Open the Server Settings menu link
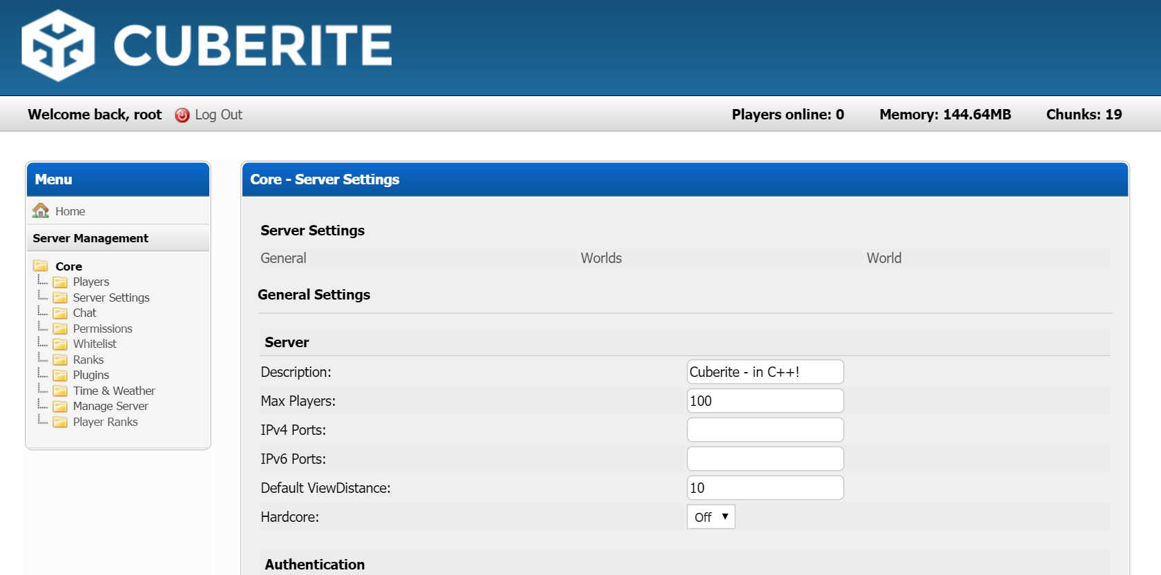1161x575 pixels. 111,298
